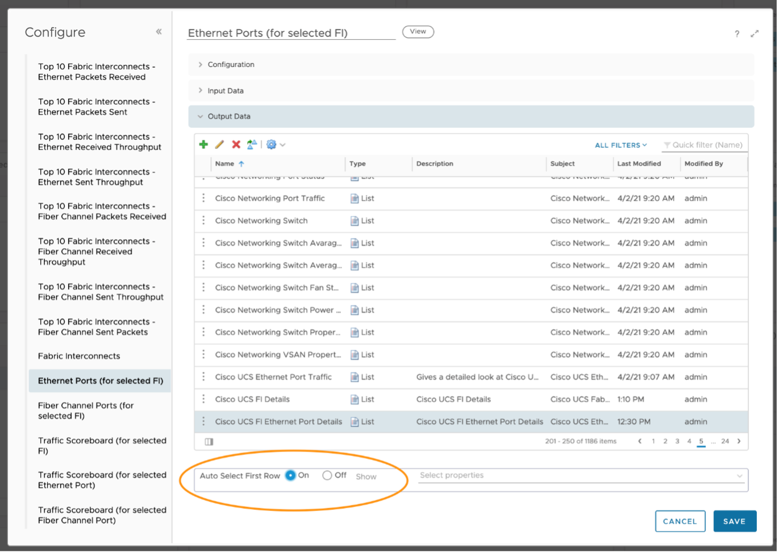The image size is (779, 553).
Task: Select Top 10 Fabric Interconnects Ethernet Received Throughput
Action: point(99,142)
